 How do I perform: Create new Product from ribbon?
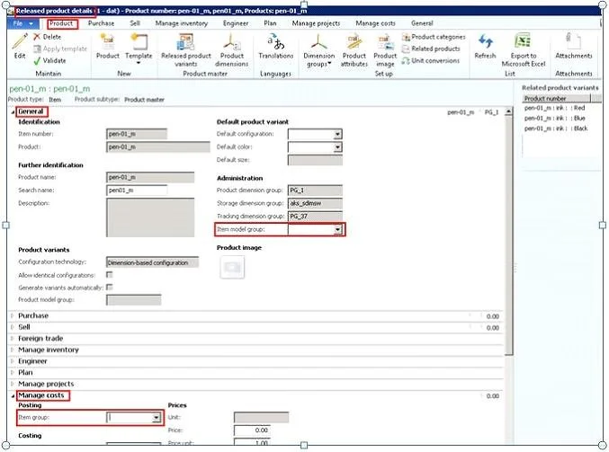tap(108, 46)
